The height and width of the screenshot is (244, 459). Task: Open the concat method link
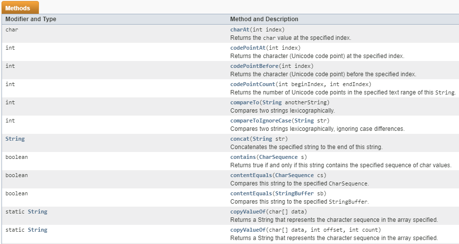pos(240,139)
